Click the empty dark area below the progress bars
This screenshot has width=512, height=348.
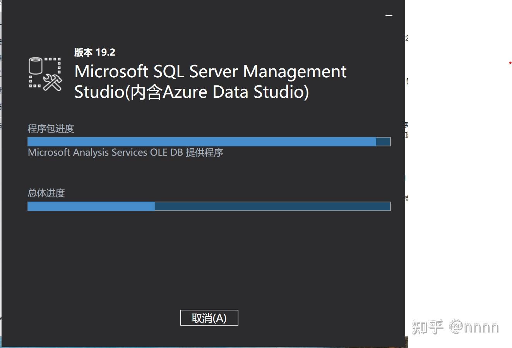(209, 259)
